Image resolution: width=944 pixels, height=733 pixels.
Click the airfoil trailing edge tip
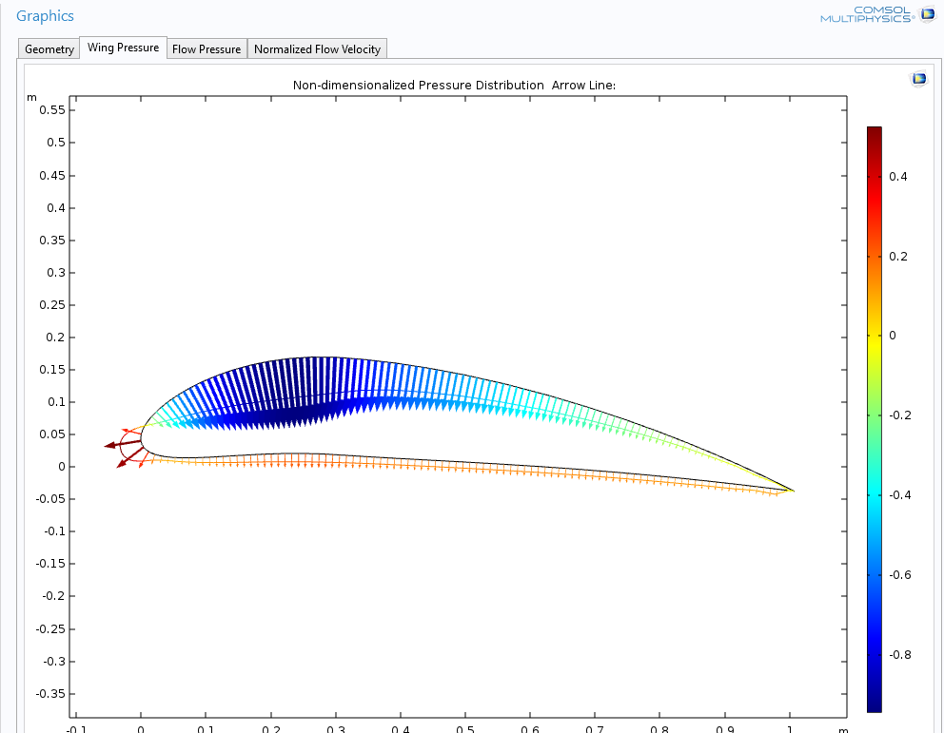tap(793, 491)
